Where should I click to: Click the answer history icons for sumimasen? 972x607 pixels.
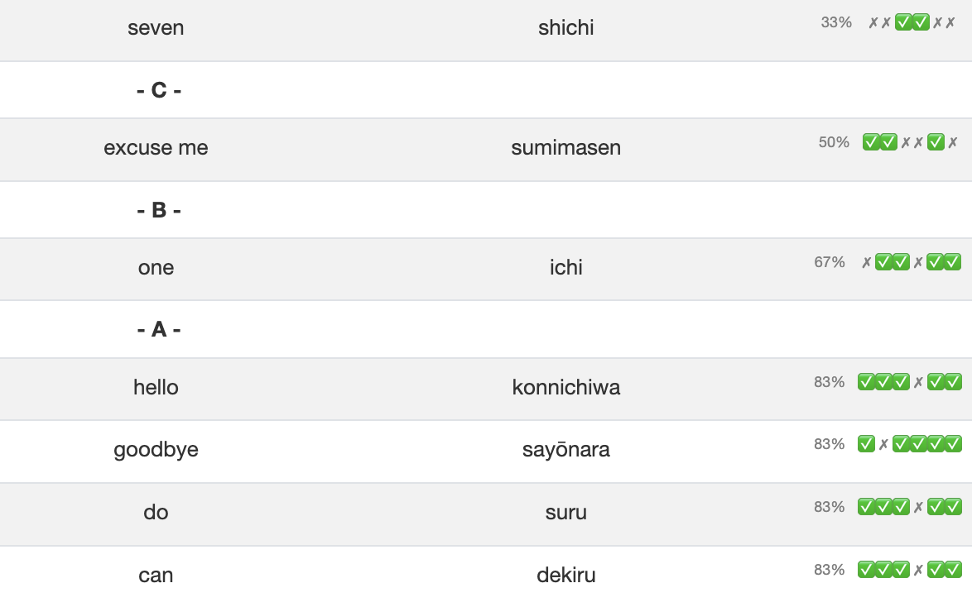tap(910, 142)
